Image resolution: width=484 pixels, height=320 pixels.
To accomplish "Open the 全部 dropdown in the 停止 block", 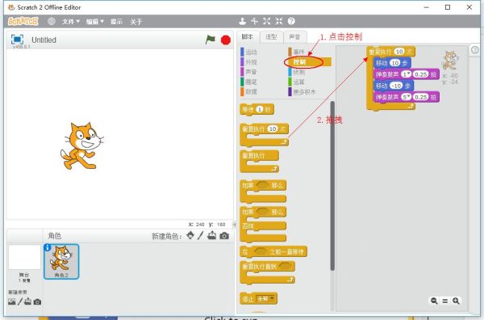I will 265,299.
